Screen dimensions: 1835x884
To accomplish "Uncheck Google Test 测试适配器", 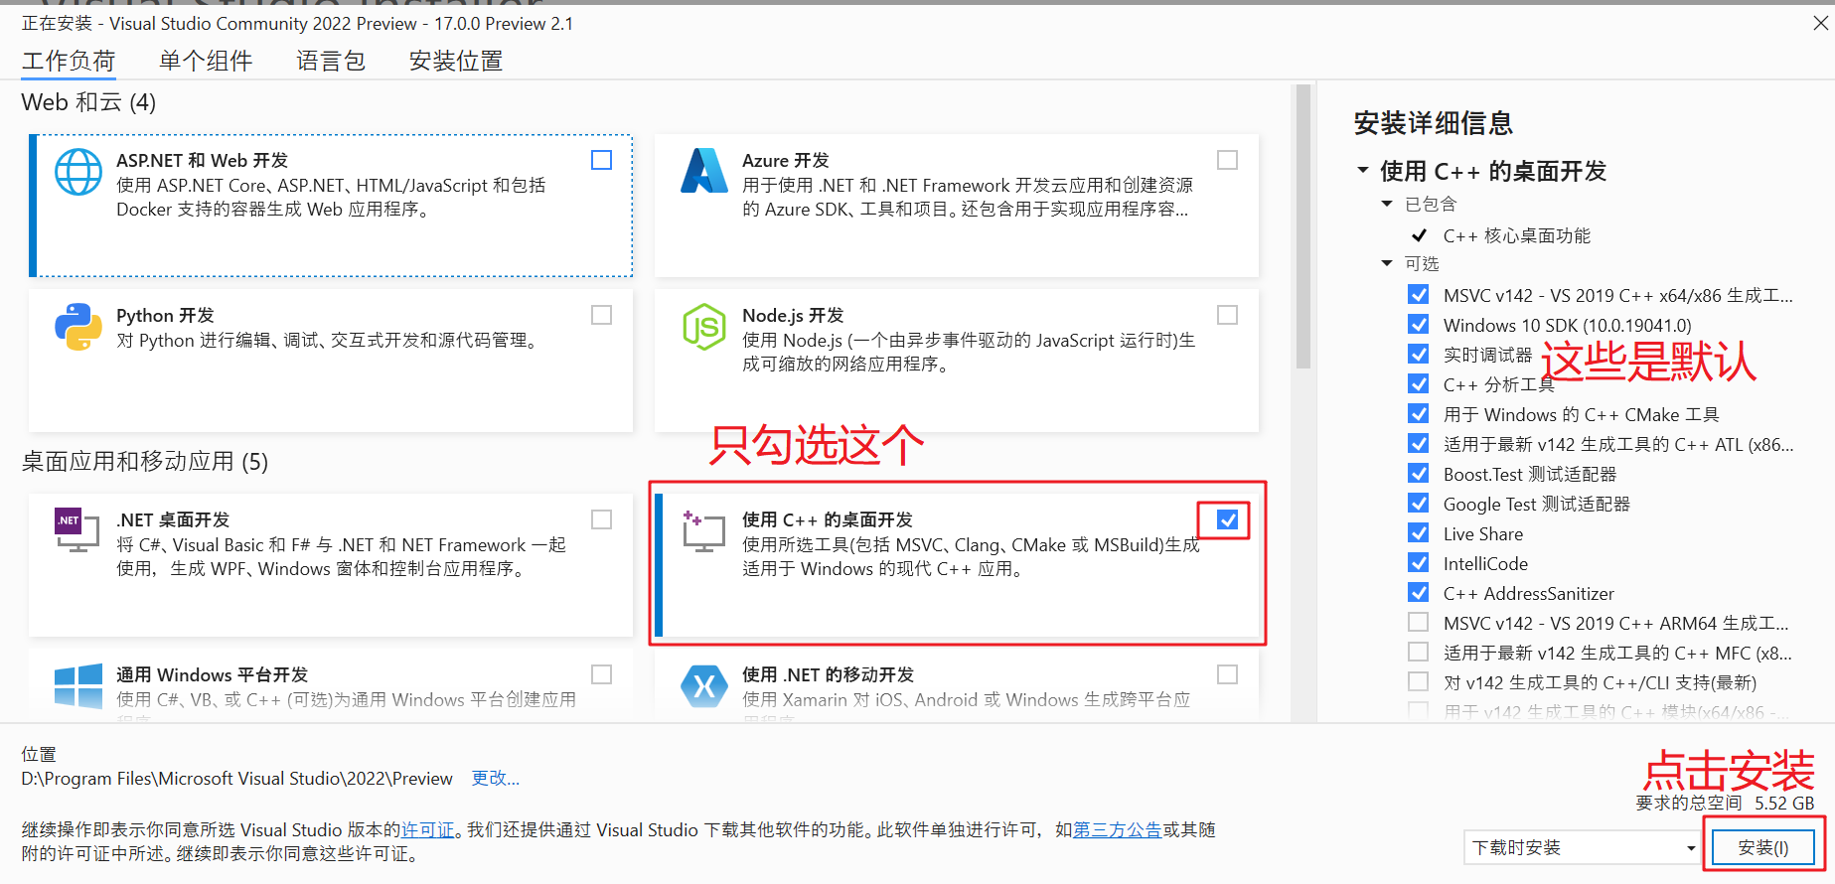I will [x=1419, y=504].
